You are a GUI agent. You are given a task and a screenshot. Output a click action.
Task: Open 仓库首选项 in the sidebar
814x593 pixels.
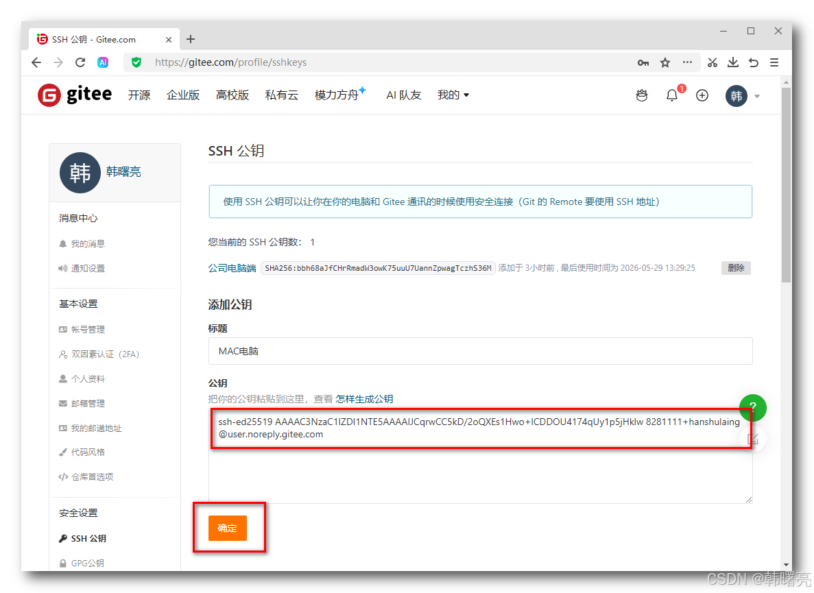tap(92, 476)
